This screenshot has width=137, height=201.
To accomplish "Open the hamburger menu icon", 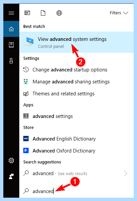I will [x=11, y=13].
